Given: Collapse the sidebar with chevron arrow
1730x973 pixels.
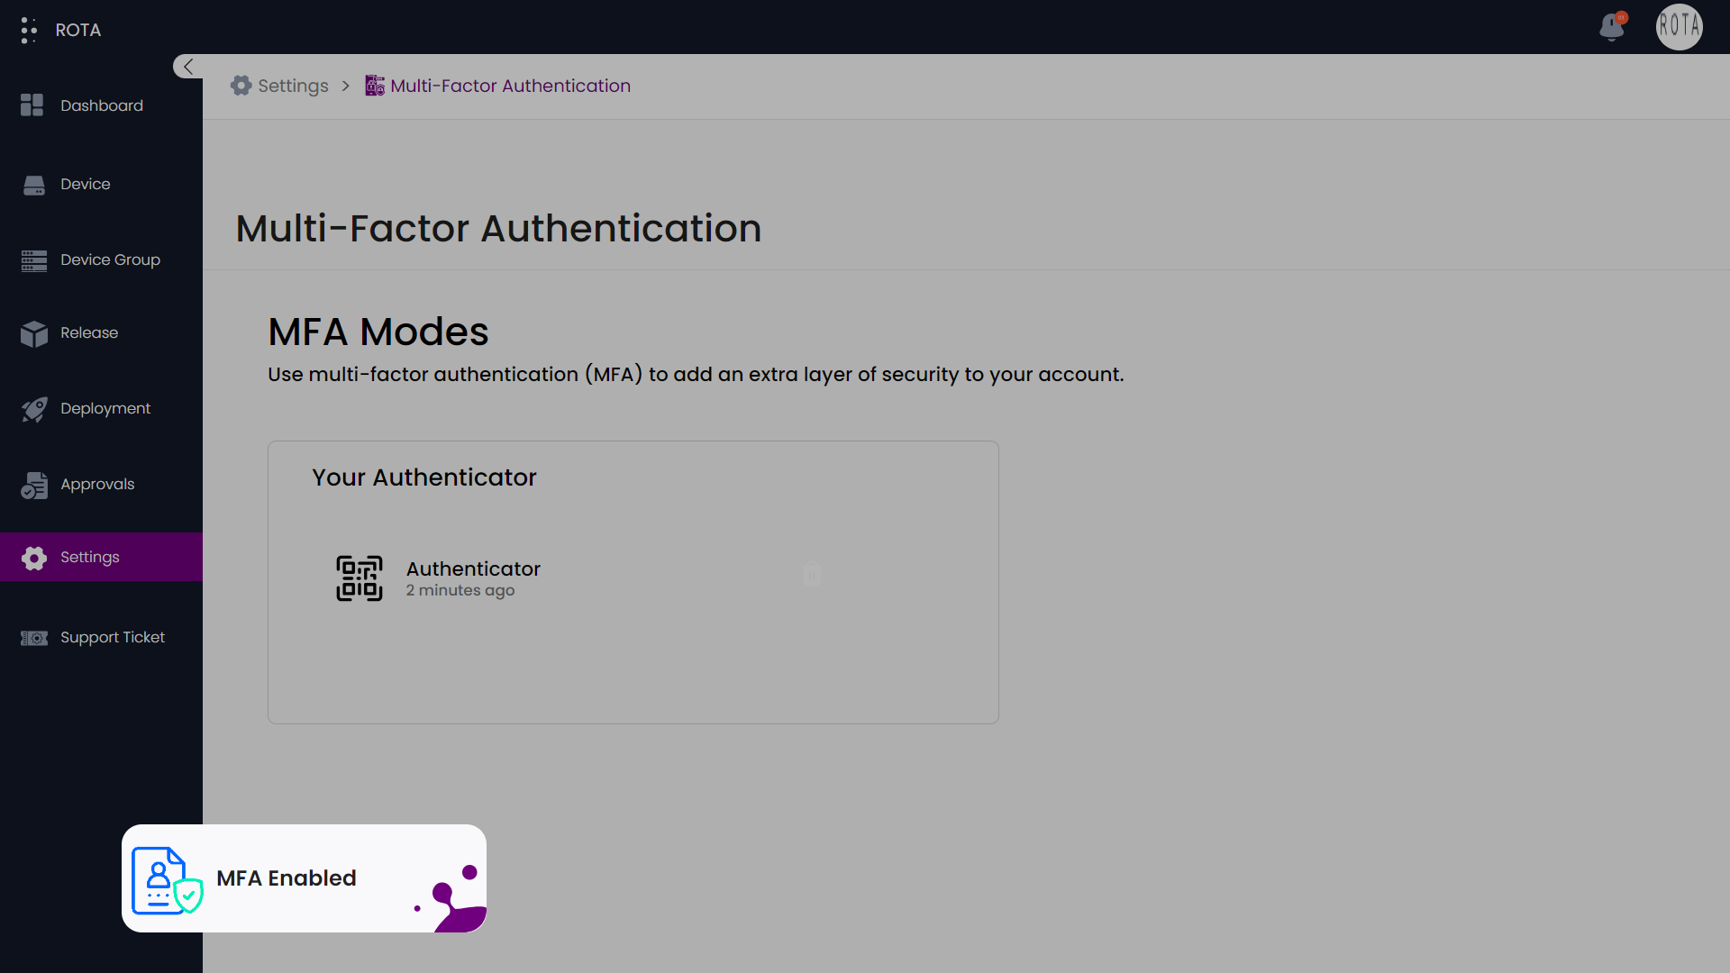Looking at the screenshot, I should [187, 66].
